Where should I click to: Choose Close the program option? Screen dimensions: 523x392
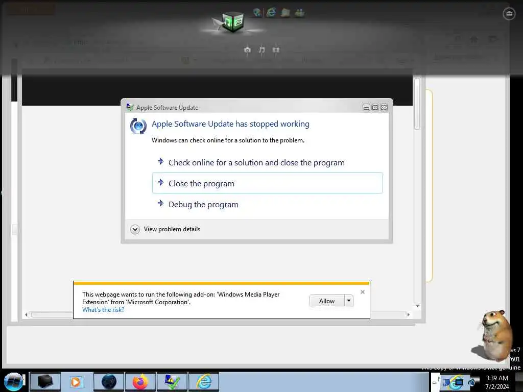pyautogui.click(x=267, y=183)
